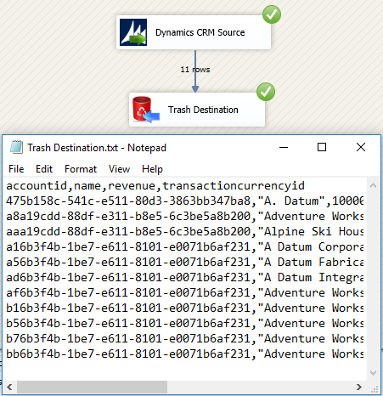Click the line starting with af6b3f4b-1be7

click(x=185, y=293)
